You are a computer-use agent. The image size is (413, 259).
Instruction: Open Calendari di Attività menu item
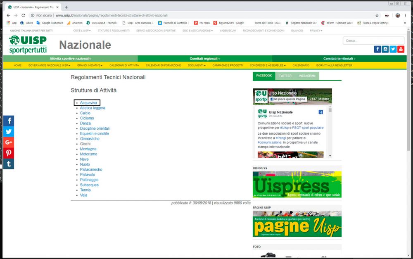click(x=124, y=65)
